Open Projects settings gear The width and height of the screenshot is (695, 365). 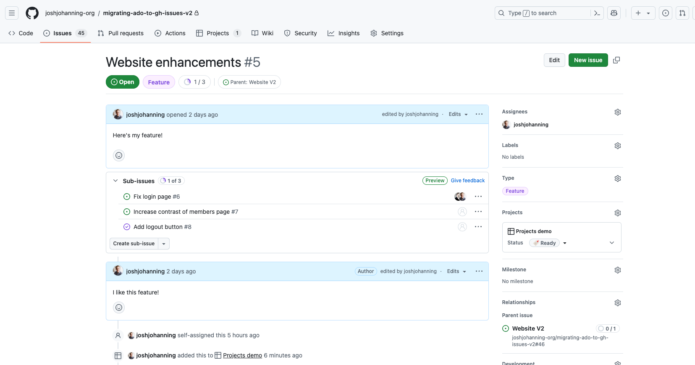coord(617,213)
